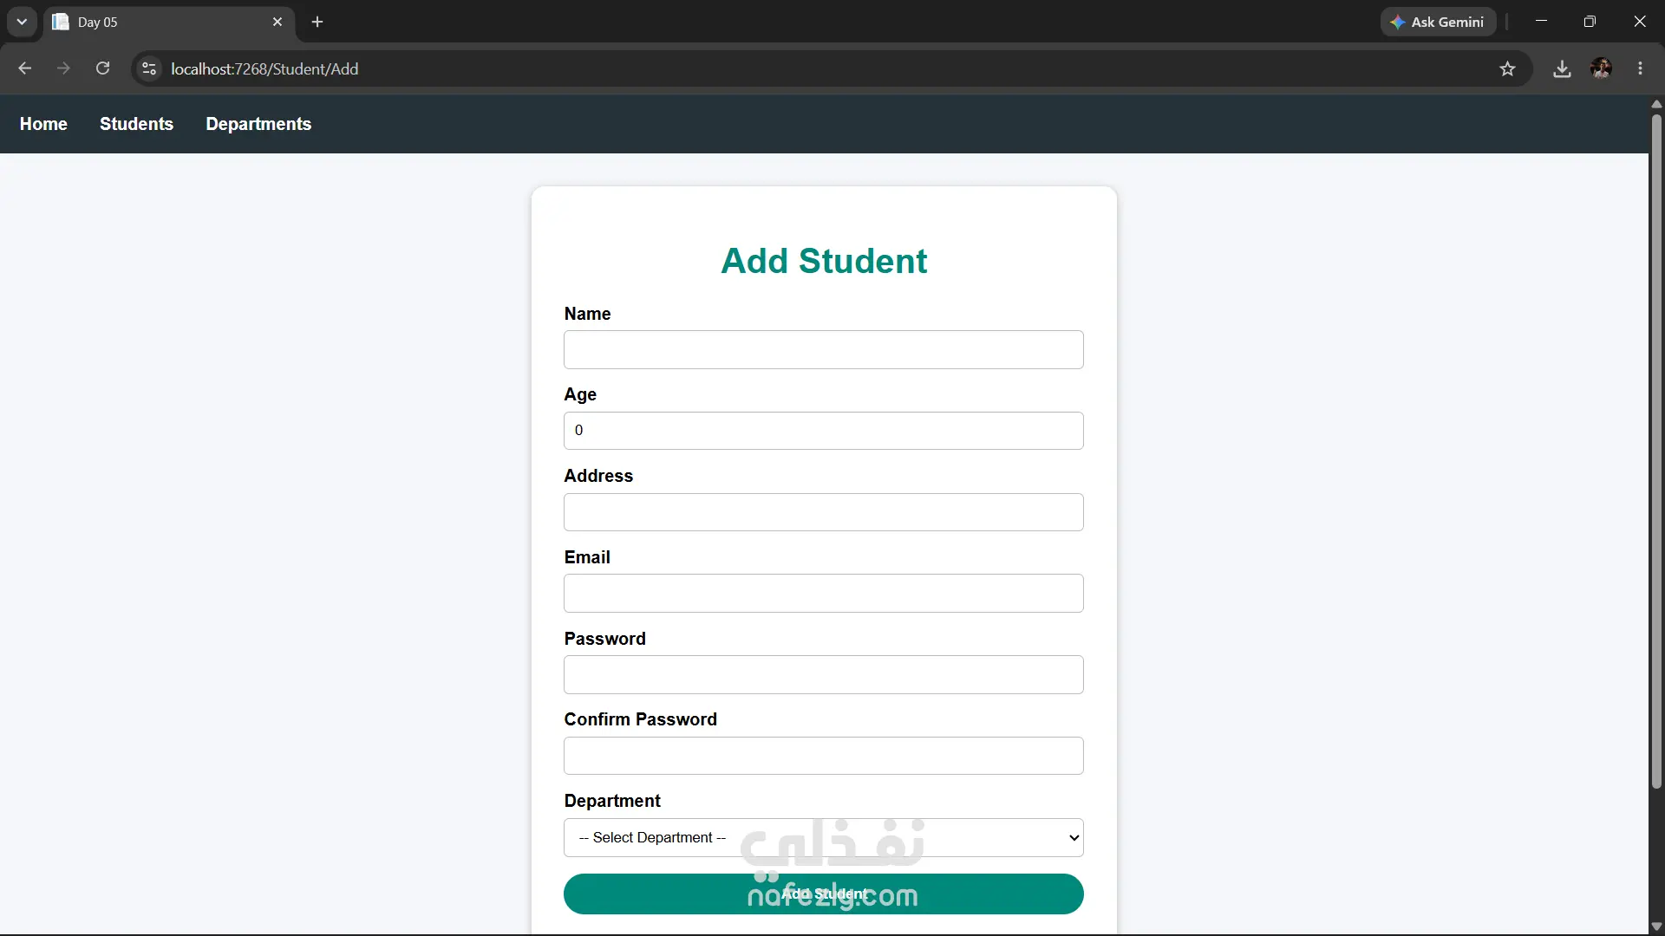1665x936 pixels.
Task: Click into the Email text field
Action: pyautogui.click(x=823, y=593)
